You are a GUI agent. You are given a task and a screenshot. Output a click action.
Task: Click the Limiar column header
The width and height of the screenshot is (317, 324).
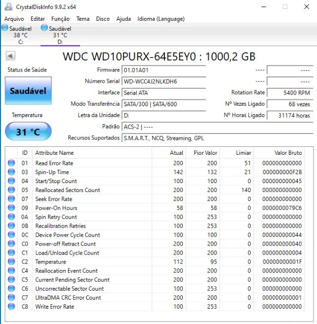click(237, 153)
